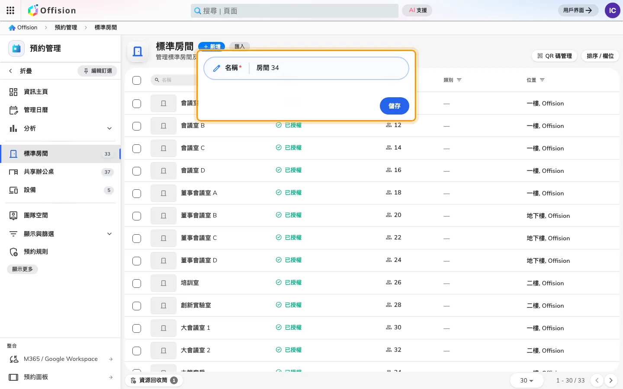Expand the 顯示與篩選 chevron
The height and width of the screenshot is (389, 623).
[x=109, y=234]
